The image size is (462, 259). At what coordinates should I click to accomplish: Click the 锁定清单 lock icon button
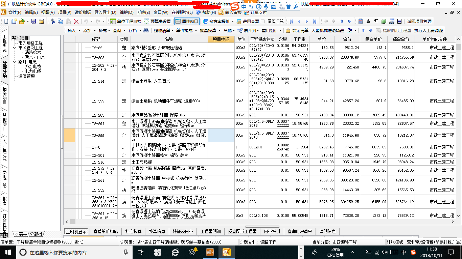coord(297,30)
